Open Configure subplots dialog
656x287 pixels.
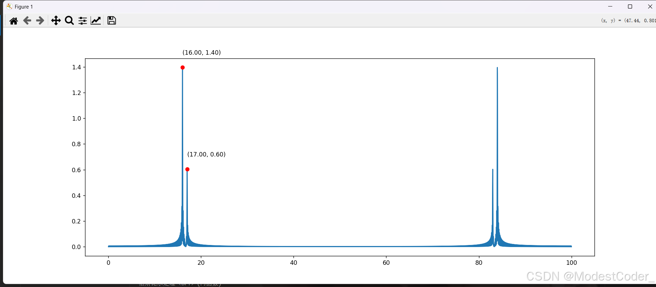coord(83,21)
